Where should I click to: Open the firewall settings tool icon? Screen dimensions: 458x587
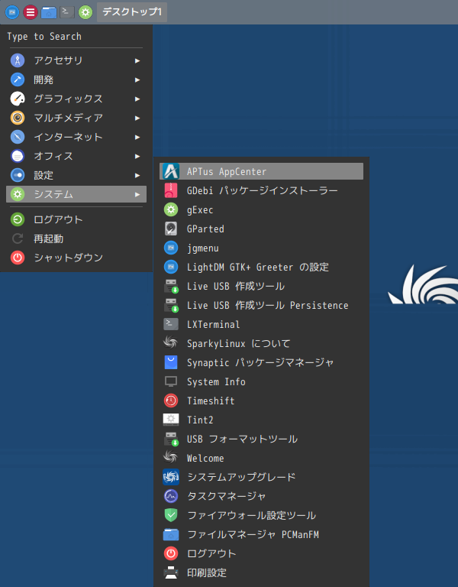coord(171,515)
